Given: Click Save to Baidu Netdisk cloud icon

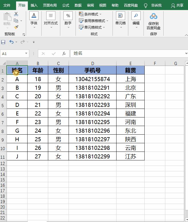Looking at the screenshot, I should 154,16.
